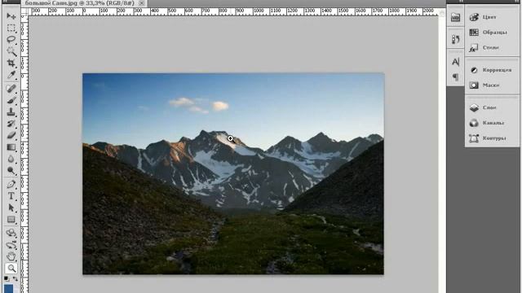Select the highlighted Zoom tool

pos(11,268)
